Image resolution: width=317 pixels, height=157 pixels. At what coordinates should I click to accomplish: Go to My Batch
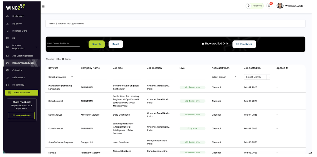17,24
